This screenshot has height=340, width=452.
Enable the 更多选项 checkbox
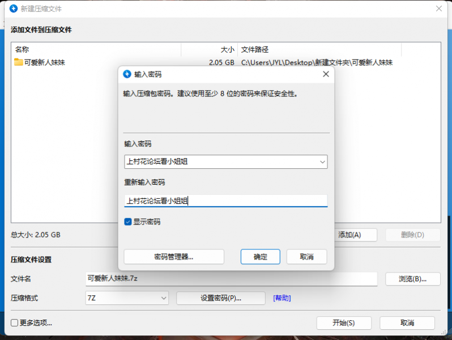point(15,323)
